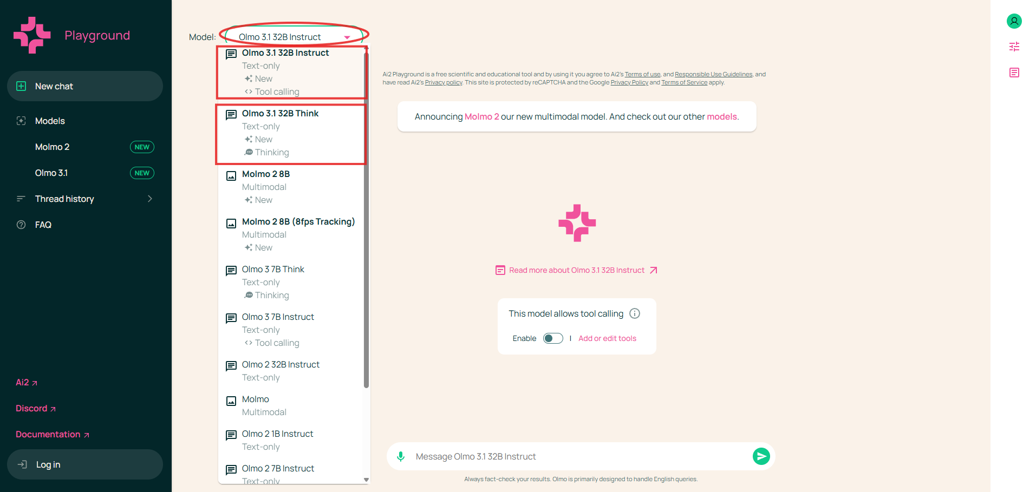Open the user account avatar icon
This screenshot has width=1036, height=492.
[1014, 21]
